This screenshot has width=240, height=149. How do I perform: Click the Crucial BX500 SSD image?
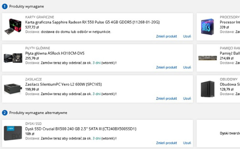click(13, 134)
